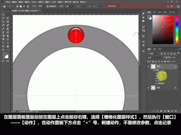Viewport: 181px width, 135px height.
Task: Pick a color in the Color panel field
Action: [x=163, y=30]
